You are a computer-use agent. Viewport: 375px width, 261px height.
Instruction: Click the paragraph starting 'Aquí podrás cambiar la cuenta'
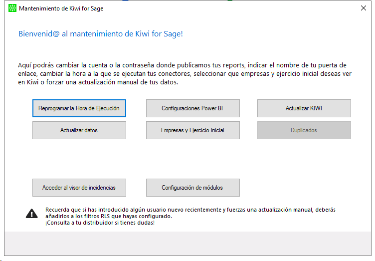[x=185, y=74]
